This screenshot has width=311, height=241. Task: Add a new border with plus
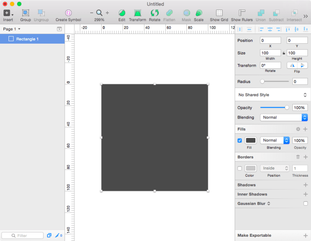(306, 157)
